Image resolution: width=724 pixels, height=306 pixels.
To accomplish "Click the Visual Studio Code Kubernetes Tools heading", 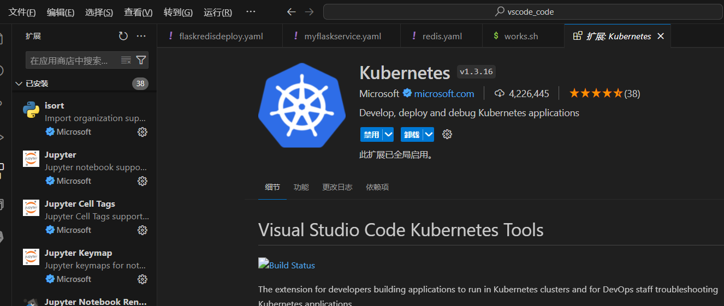I will tap(401, 230).
